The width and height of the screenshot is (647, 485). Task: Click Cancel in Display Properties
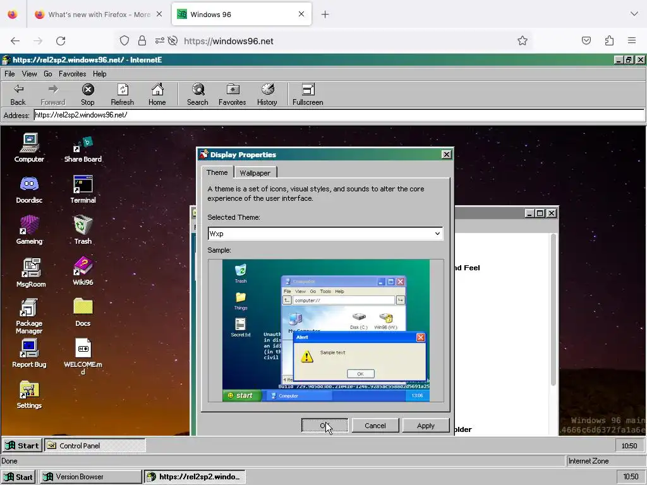pyautogui.click(x=375, y=425)
